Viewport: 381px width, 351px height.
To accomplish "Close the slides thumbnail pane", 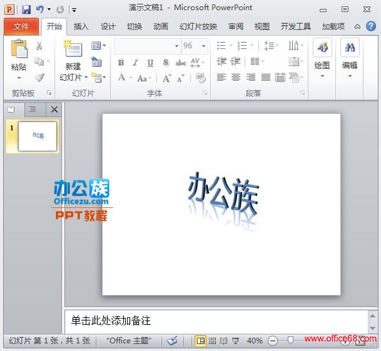I will [54, 109].
